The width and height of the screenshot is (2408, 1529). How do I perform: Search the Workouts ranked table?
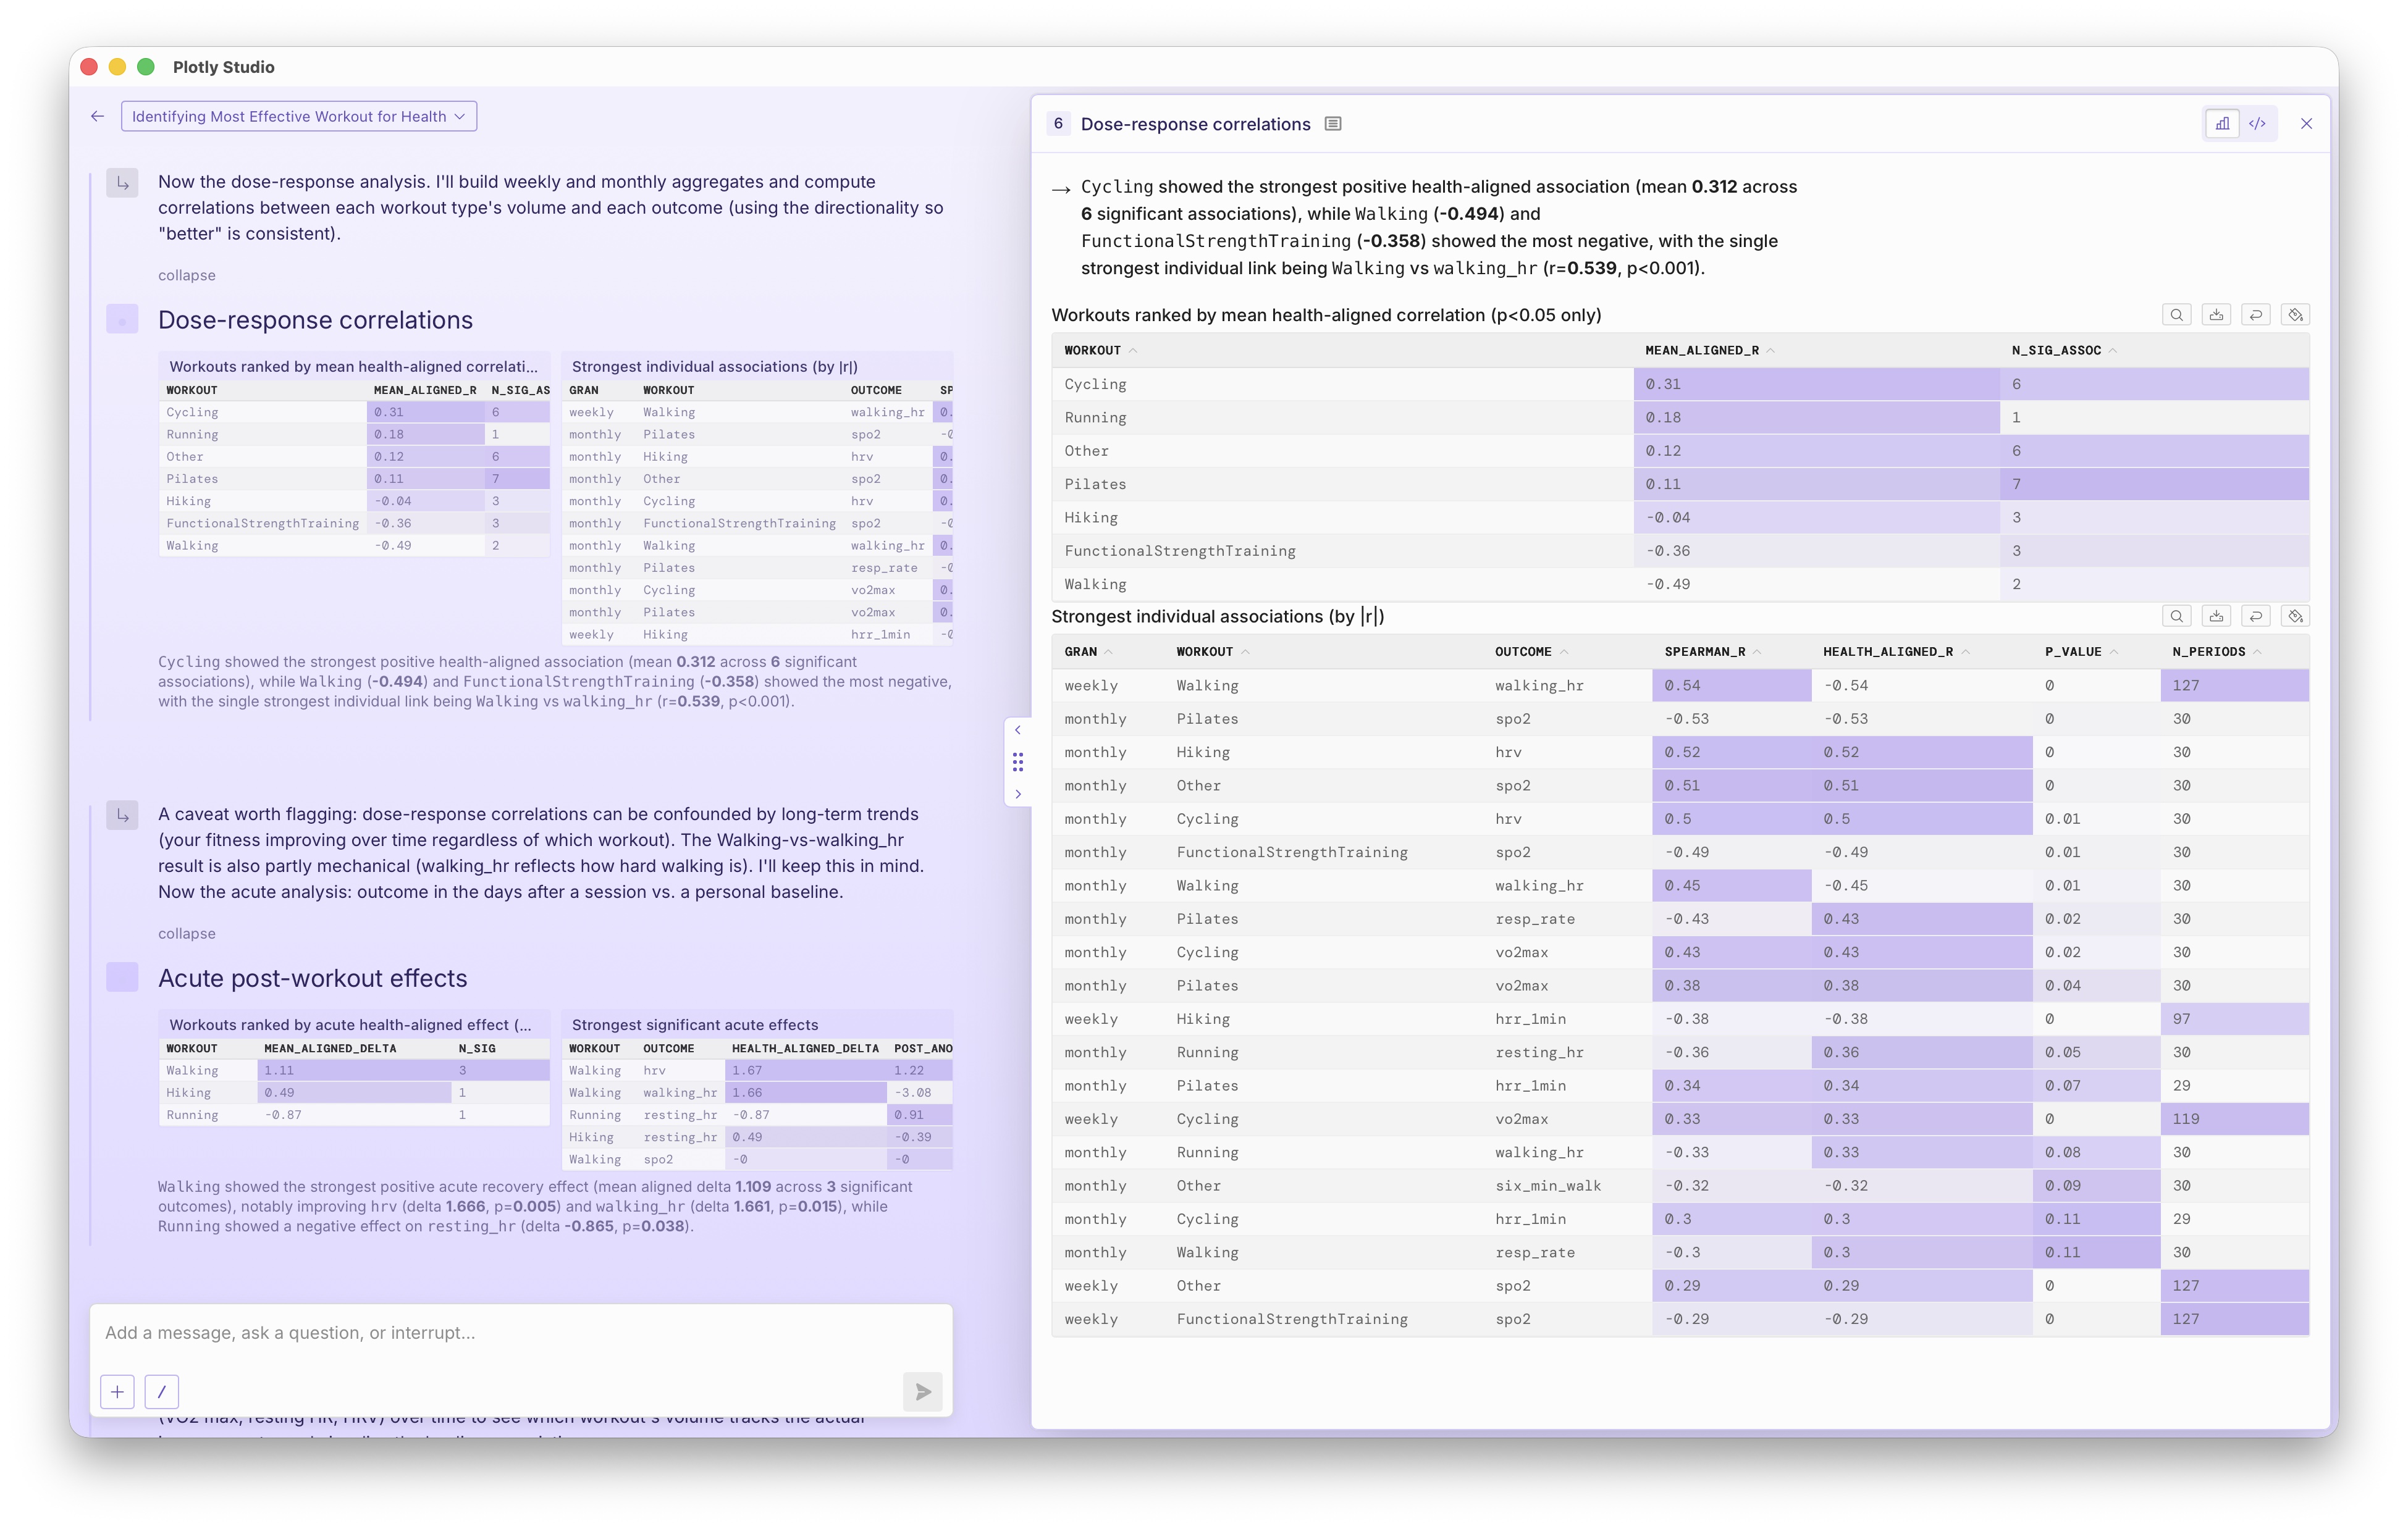(2176, 315)
